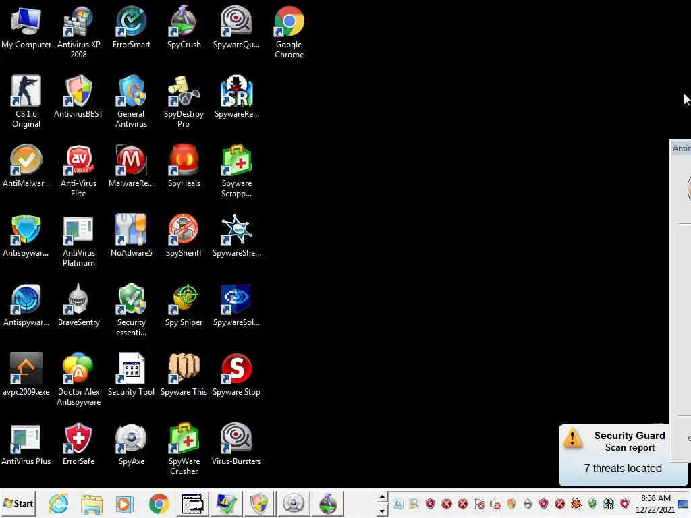Select the AntiVirus Plus desktop icon
Screen dimensions: 691x518
[26, 444]
